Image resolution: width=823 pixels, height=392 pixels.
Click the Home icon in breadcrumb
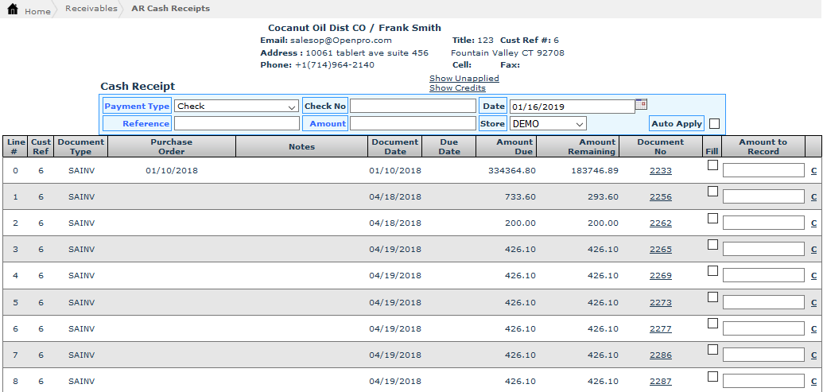click(12, 10)
